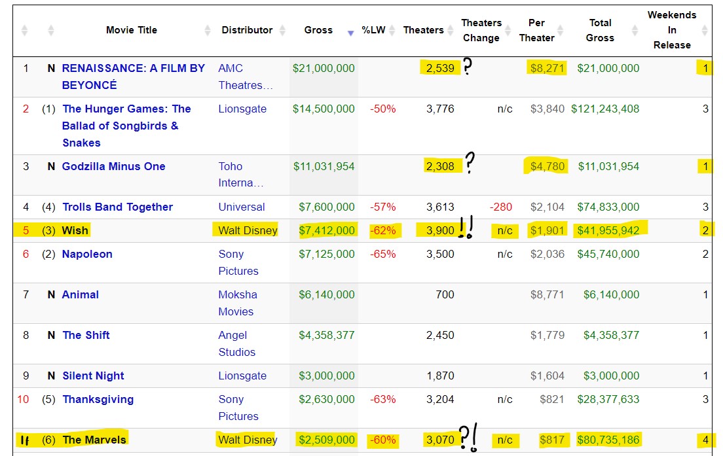Click the Thanksgiving movie title
This screenshot has height=456, width=723.
[98, 399]
